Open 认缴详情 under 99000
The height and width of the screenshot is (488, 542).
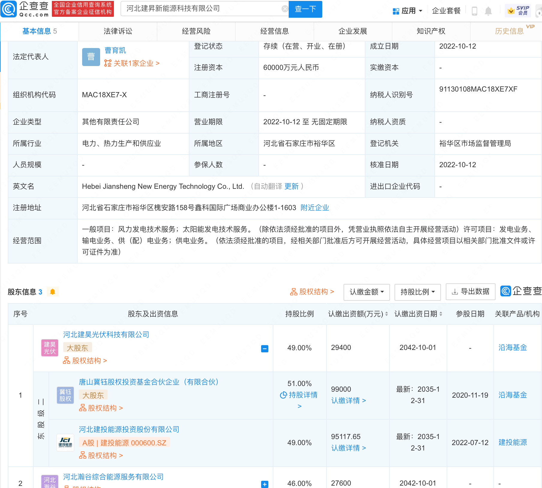tap(348, 401)
